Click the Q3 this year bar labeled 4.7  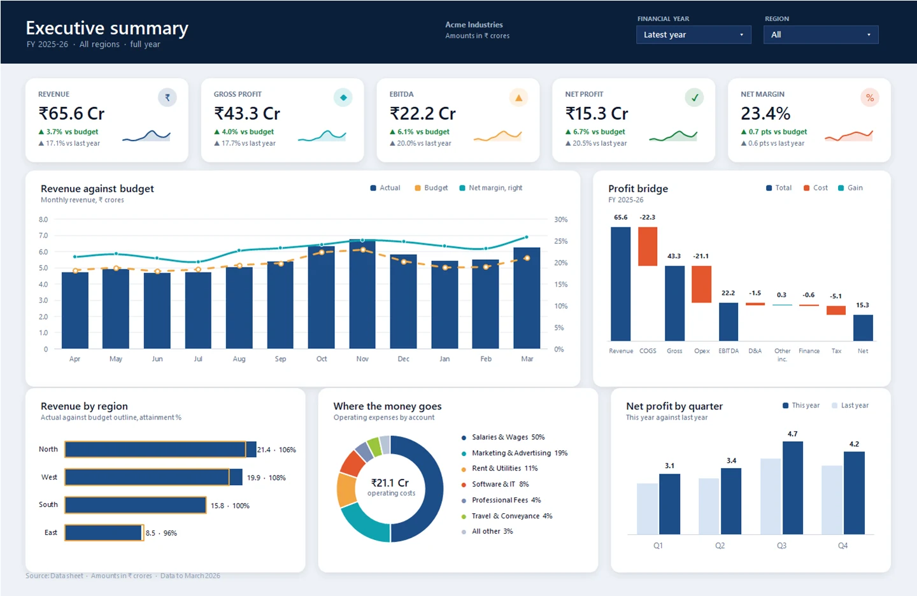tap(793, 488)
